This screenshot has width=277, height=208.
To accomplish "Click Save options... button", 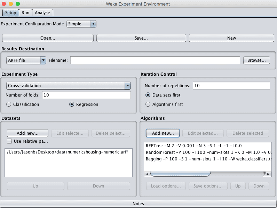I will (208, 186).
